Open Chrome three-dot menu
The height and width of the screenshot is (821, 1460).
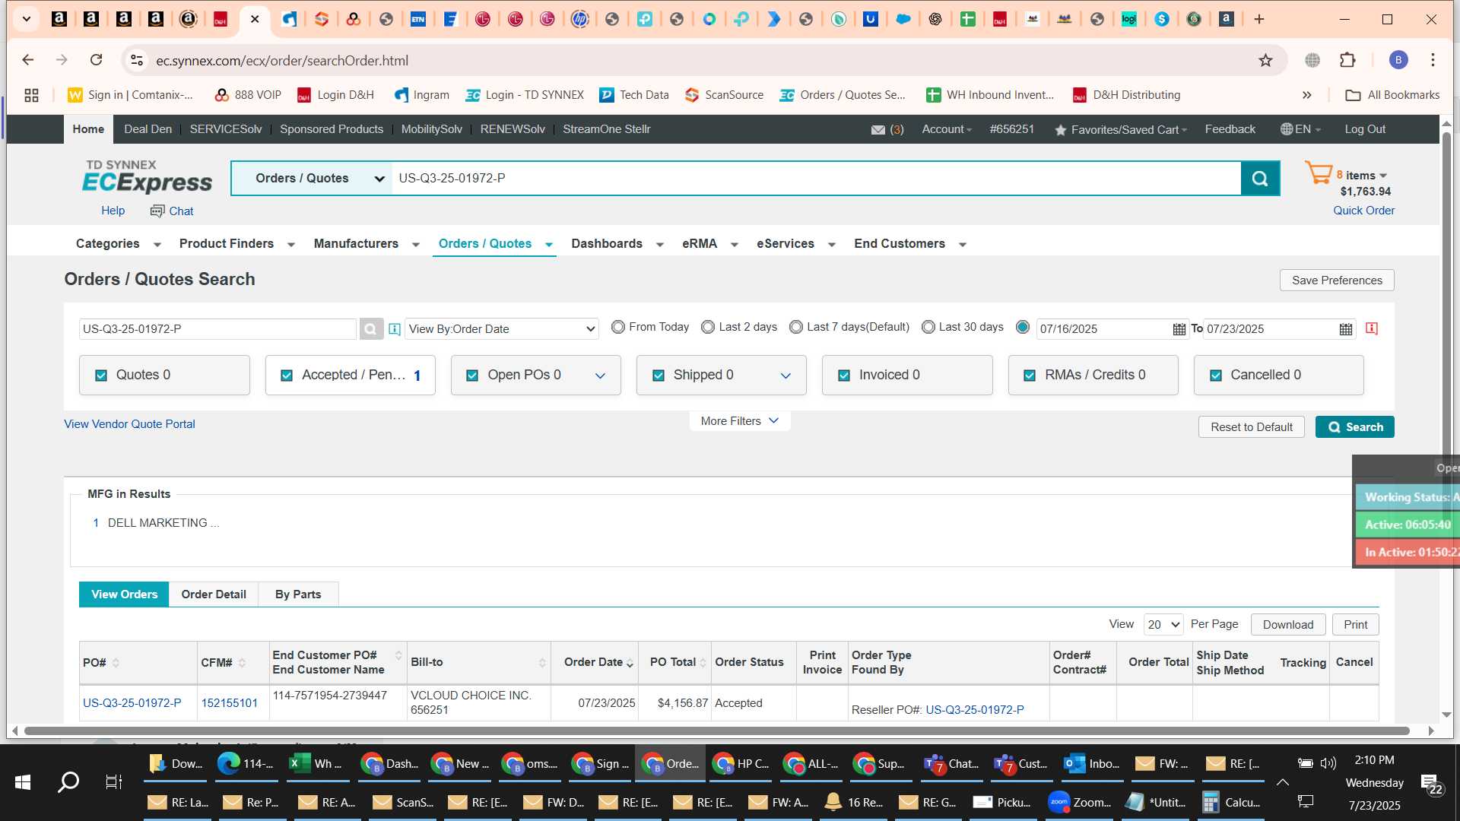(x=1433, y=60)
